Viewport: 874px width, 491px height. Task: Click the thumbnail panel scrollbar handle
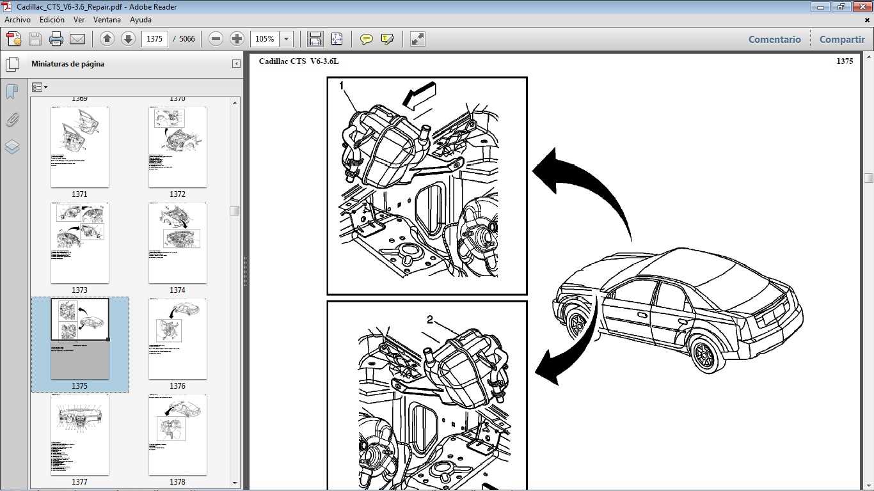pyautogui.click(x=235, y=210)
